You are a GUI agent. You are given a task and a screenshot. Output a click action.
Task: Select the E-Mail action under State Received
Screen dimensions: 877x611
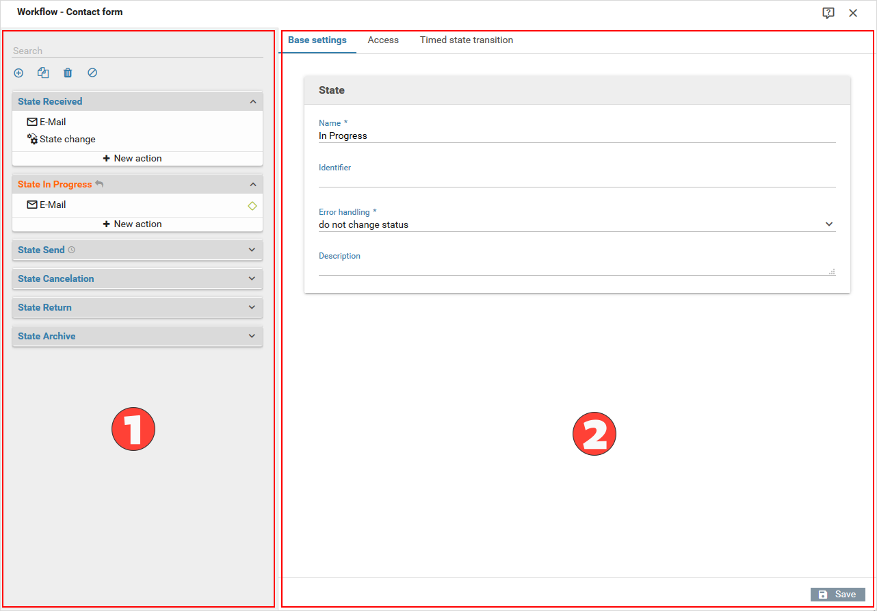tap(52, 122)
